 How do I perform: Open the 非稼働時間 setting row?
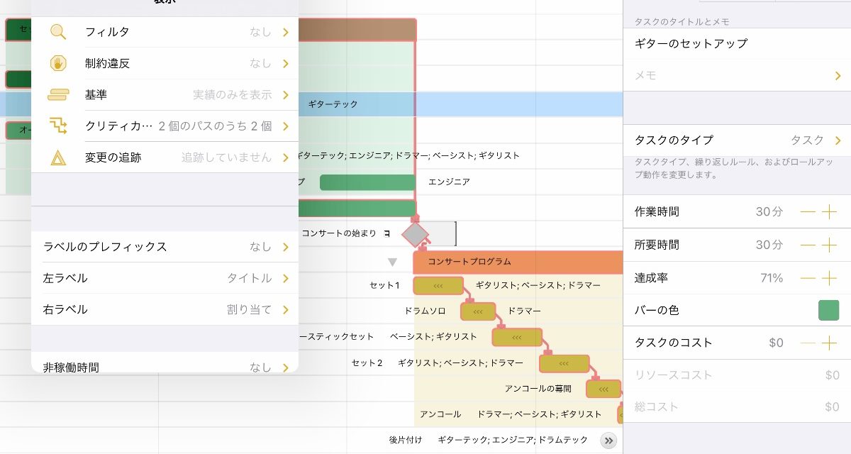[165, 367]
